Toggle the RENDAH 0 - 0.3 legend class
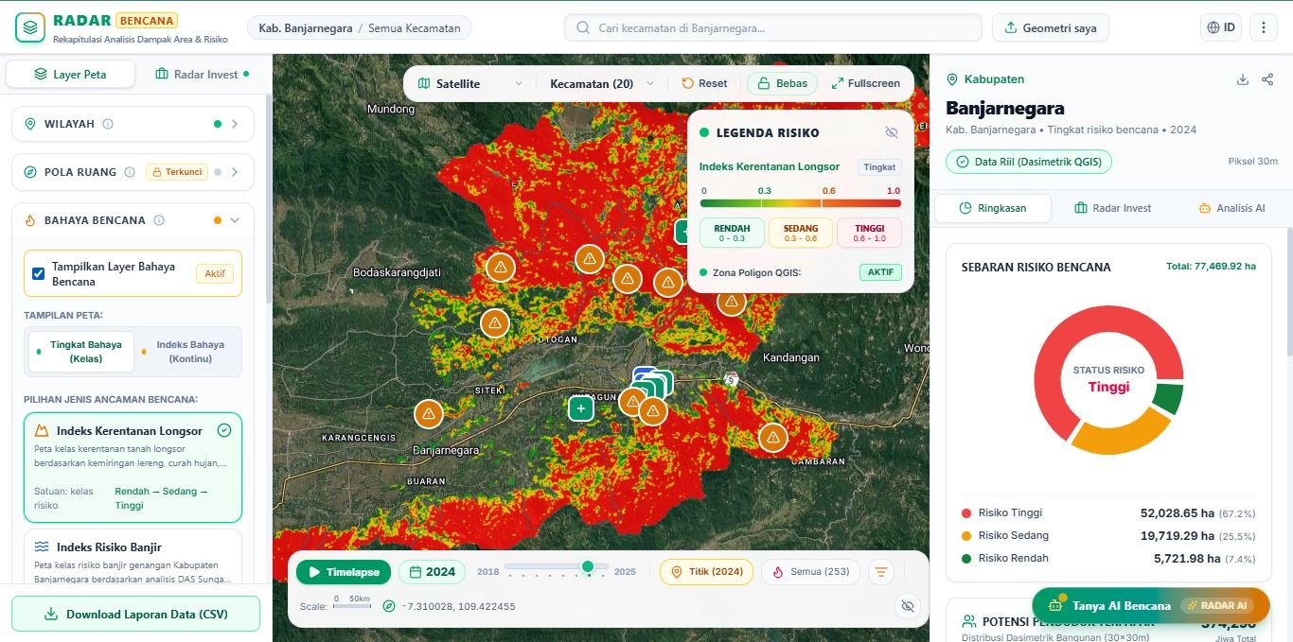Viewport: 1293px width, 642px height. (732, 233)
